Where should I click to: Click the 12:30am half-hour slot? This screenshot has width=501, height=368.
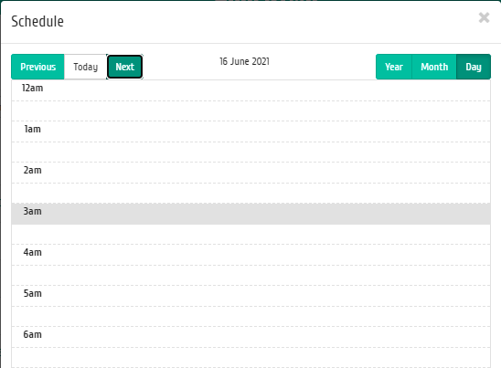click(x=250, y=111)
